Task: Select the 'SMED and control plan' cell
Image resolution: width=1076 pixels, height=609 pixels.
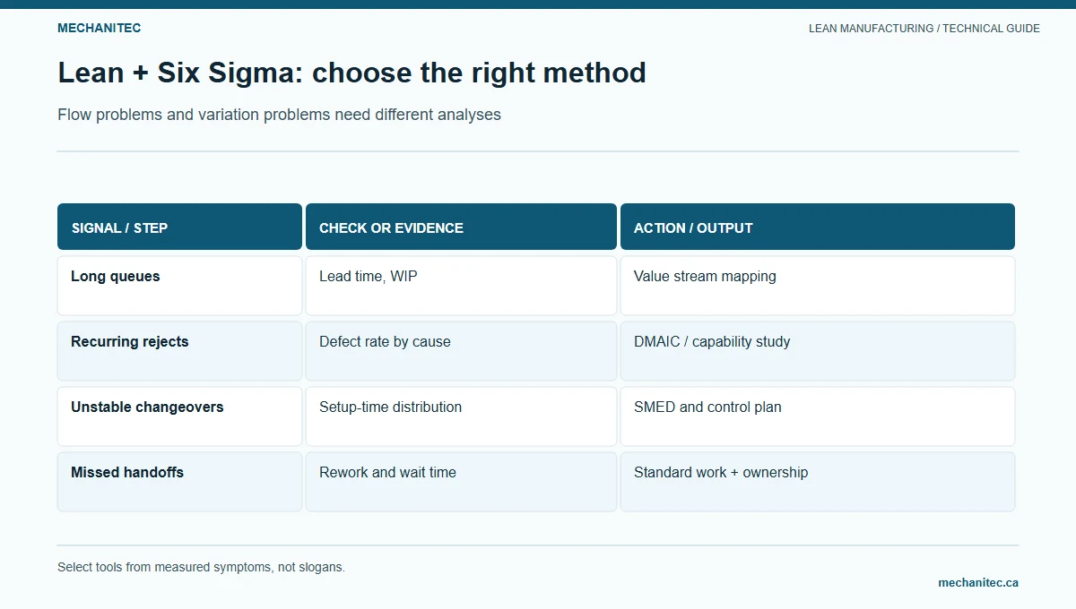Action: click(x=818, y=416)
